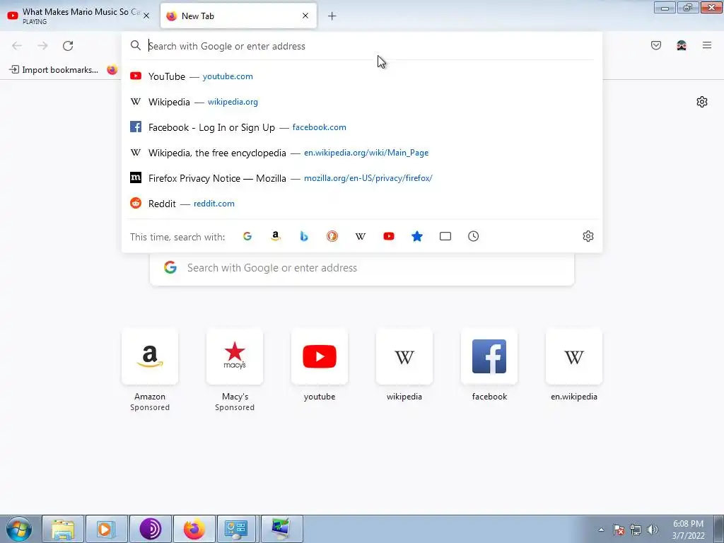Choose Facebook Log In or Sign Up suggestion
Screen dimensions: 724x543
point(362,127)
